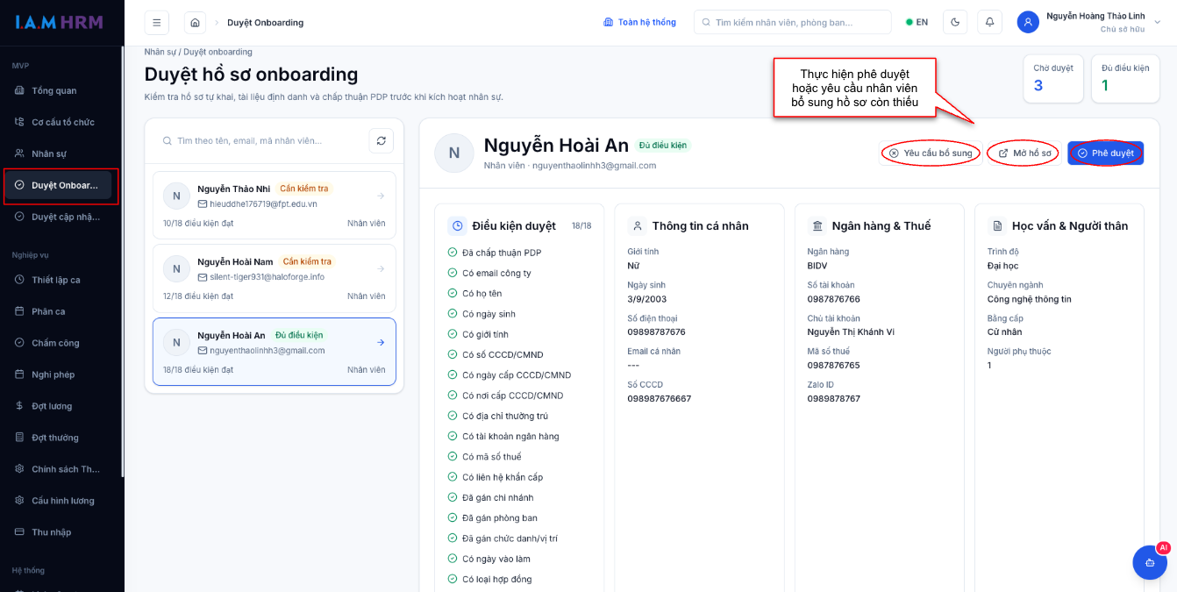Click birth date 3/9/2003
This screenshot has width=1177, height=592.
(x=646, y=299)
